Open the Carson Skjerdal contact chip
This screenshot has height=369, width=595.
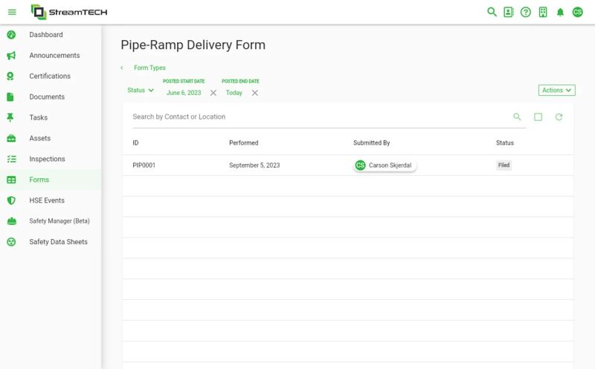click(x=385, y=165)
